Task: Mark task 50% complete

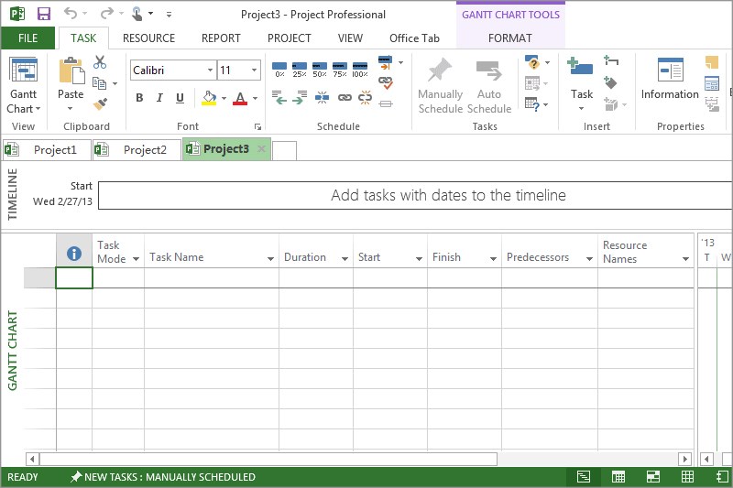Action: coord(320,70)
